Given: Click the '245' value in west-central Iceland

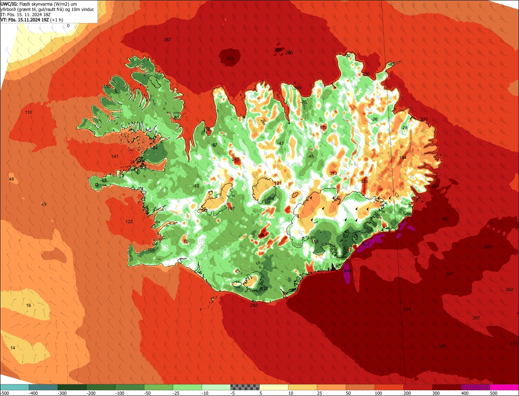Looking at the screenshot, I should tap(236, 160).
